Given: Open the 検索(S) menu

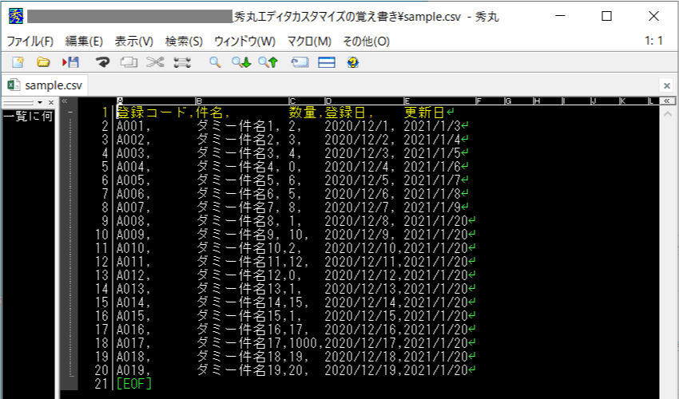Looking at the screenshot, I should [x=184, y=41].
